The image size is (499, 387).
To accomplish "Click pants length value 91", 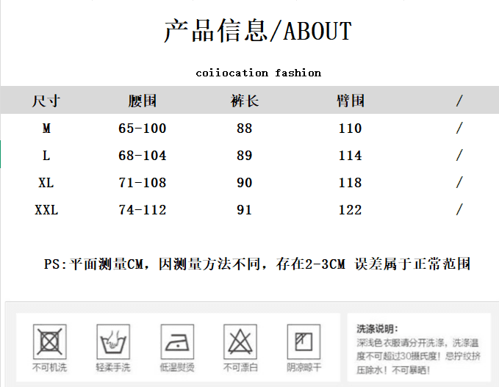I will (x=245, y=210).
